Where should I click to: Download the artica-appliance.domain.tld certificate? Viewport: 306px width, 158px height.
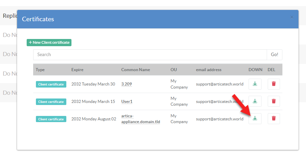coord(255,118)
